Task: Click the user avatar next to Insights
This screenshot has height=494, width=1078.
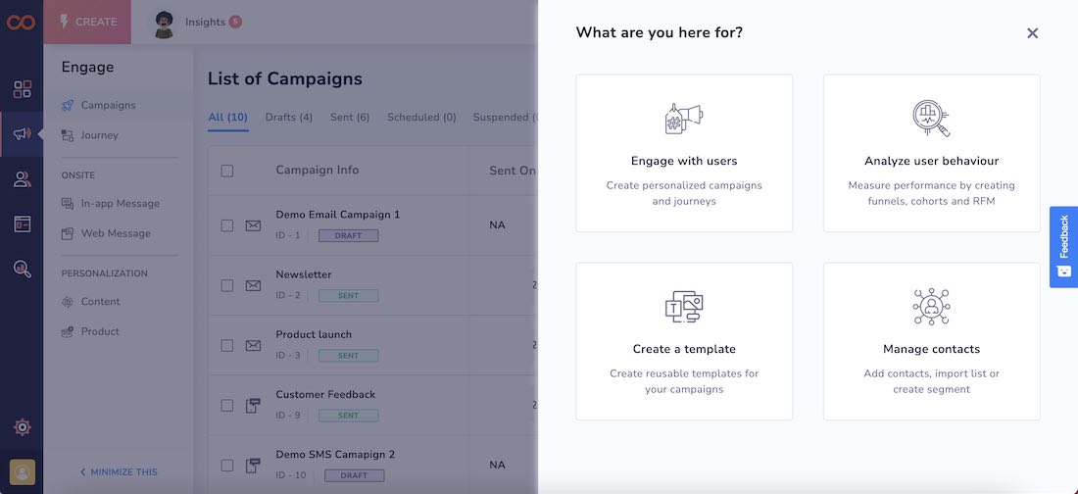Action: (x=164, y=23)
